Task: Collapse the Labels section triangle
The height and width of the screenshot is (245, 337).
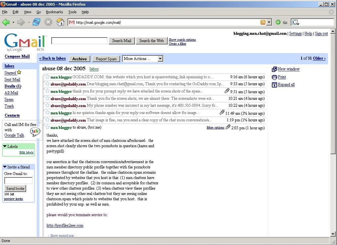Action: [5, 146]
